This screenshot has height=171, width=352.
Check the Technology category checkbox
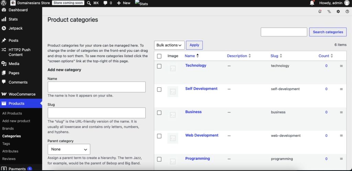159,66
